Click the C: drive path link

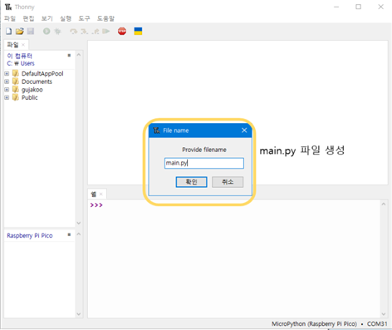9,63
